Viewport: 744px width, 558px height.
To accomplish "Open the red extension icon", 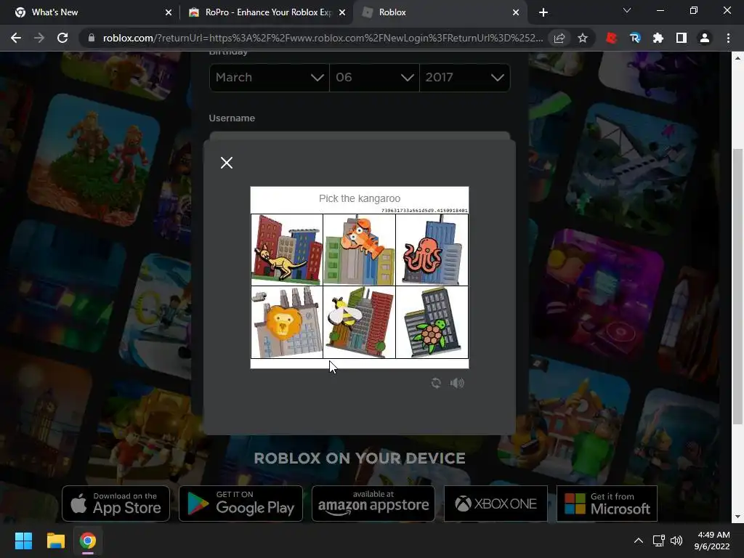I will coord(611,38).
